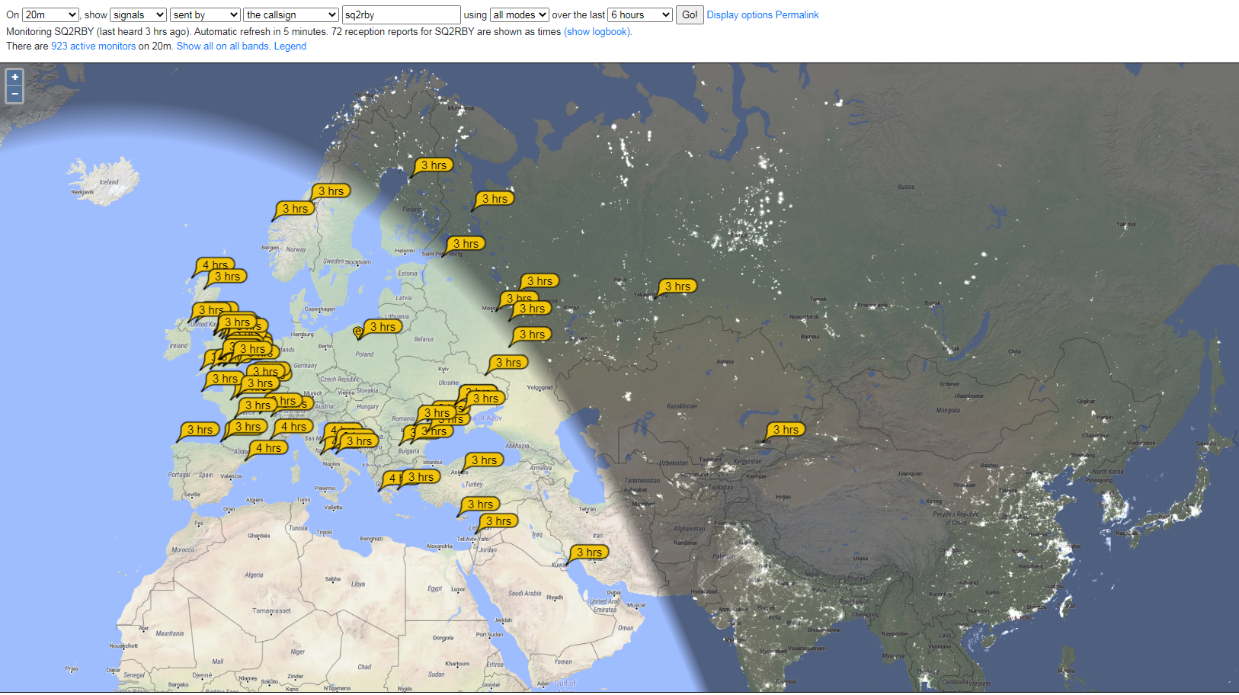Open the Legend link
This screenshot has width=1239, height=695.
(x=290, y=46)
